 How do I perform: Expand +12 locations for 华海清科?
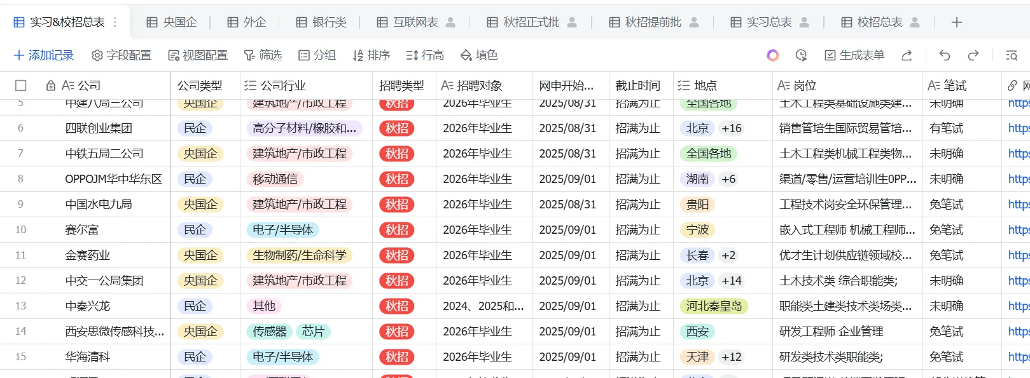[x=731, y=357]
